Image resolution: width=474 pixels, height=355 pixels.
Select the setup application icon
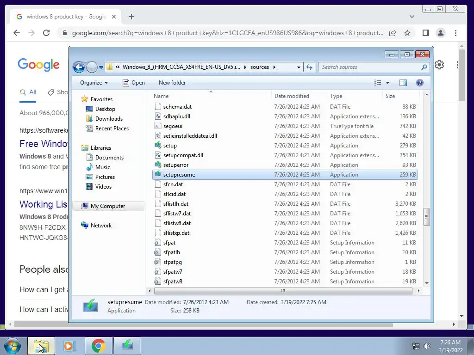point(158,146)
